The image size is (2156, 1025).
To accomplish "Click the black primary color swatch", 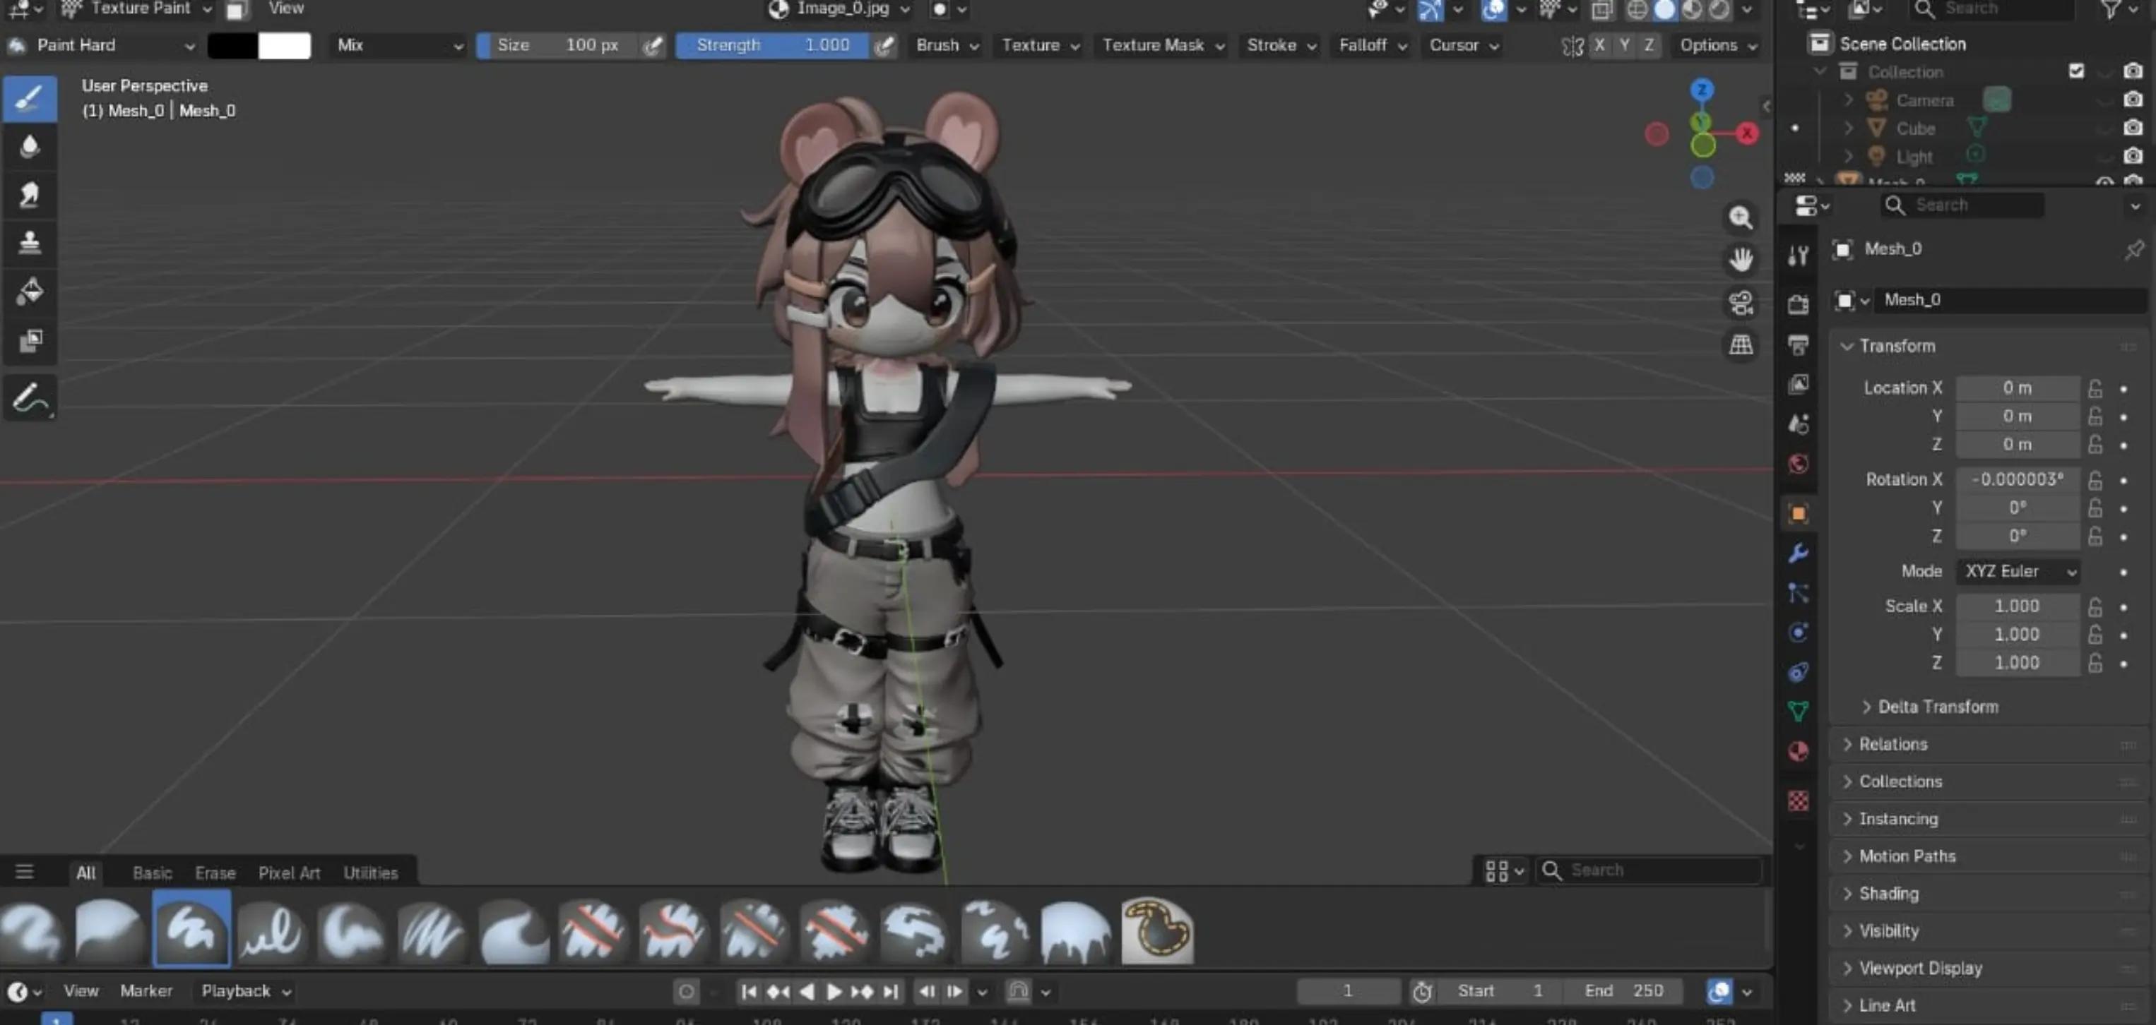I will (x=232, y=45).
